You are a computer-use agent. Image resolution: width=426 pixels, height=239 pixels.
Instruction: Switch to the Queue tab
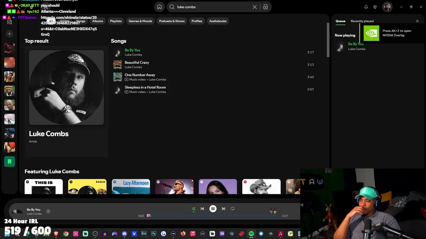(340, 21)
